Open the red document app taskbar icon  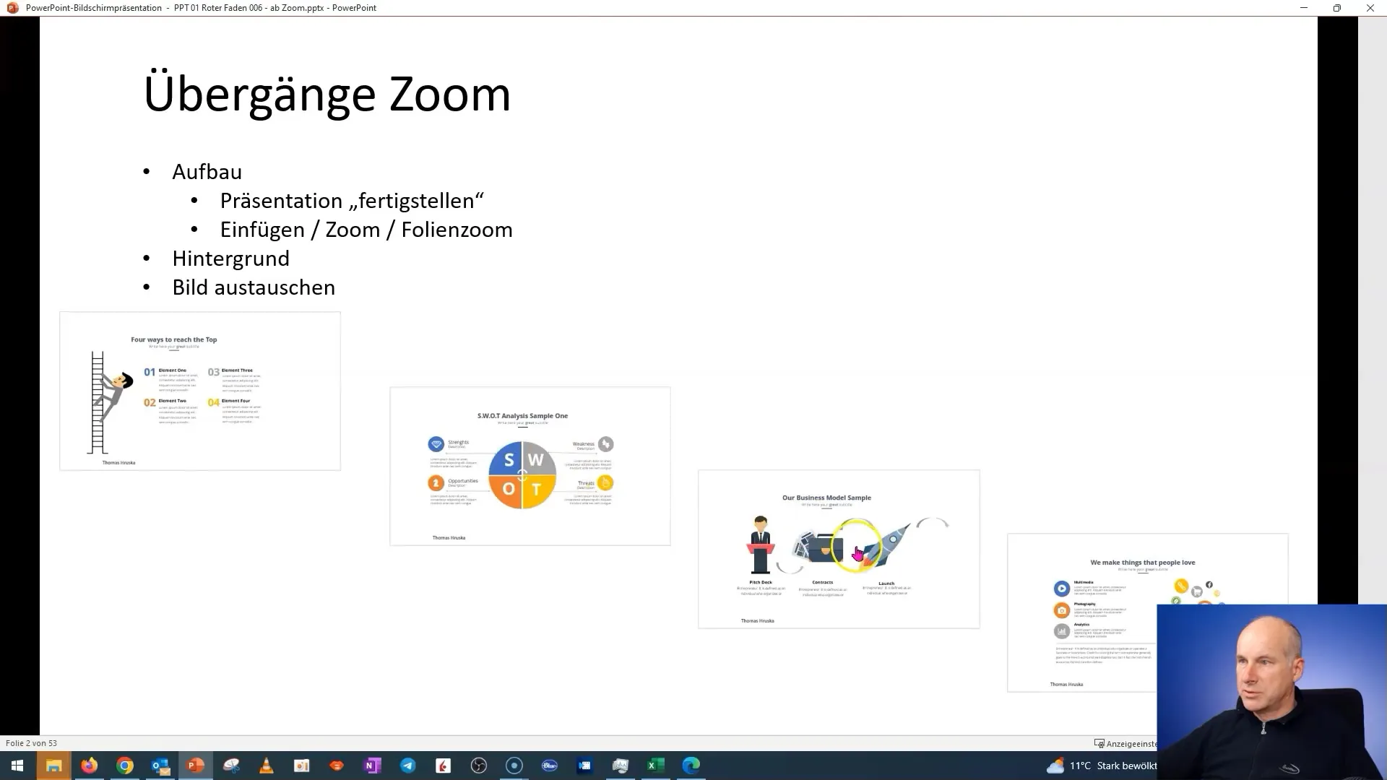coord(443,766)
